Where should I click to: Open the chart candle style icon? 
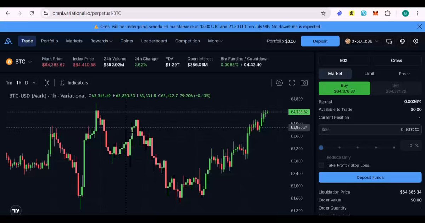47,83
